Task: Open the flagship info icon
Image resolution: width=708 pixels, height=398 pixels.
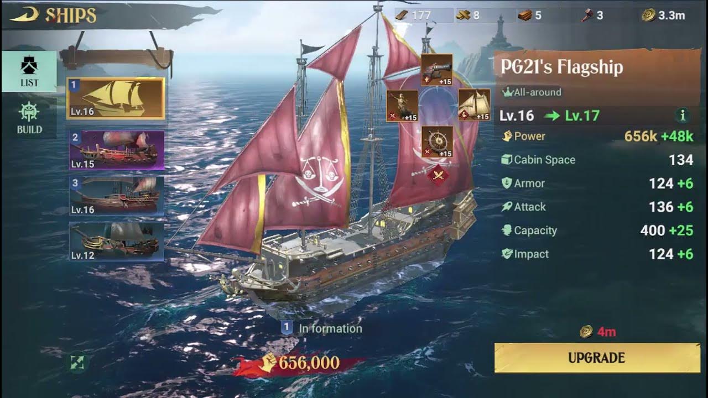Action: coord(683,116)
